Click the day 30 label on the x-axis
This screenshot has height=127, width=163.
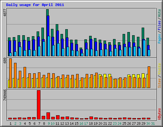tap(148, 124)
